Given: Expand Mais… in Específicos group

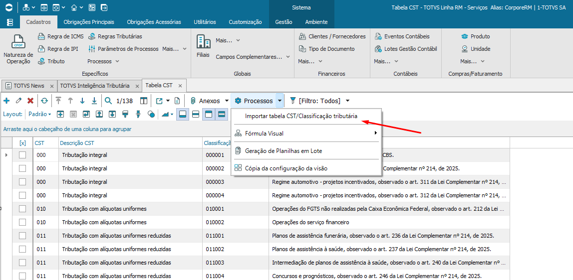Looking at the screenshot, I should click(175, 49).
